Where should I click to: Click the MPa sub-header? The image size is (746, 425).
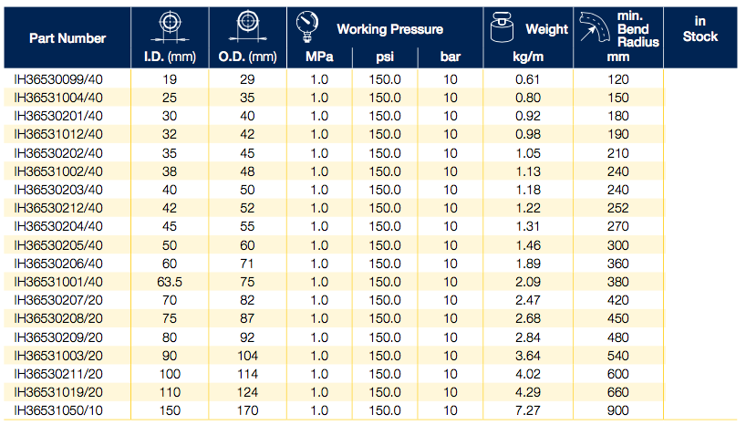(x=319, y=57)
